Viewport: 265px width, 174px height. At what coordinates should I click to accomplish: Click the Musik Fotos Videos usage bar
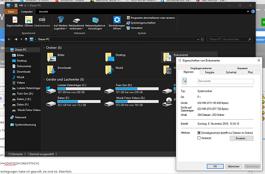(137, 101)
